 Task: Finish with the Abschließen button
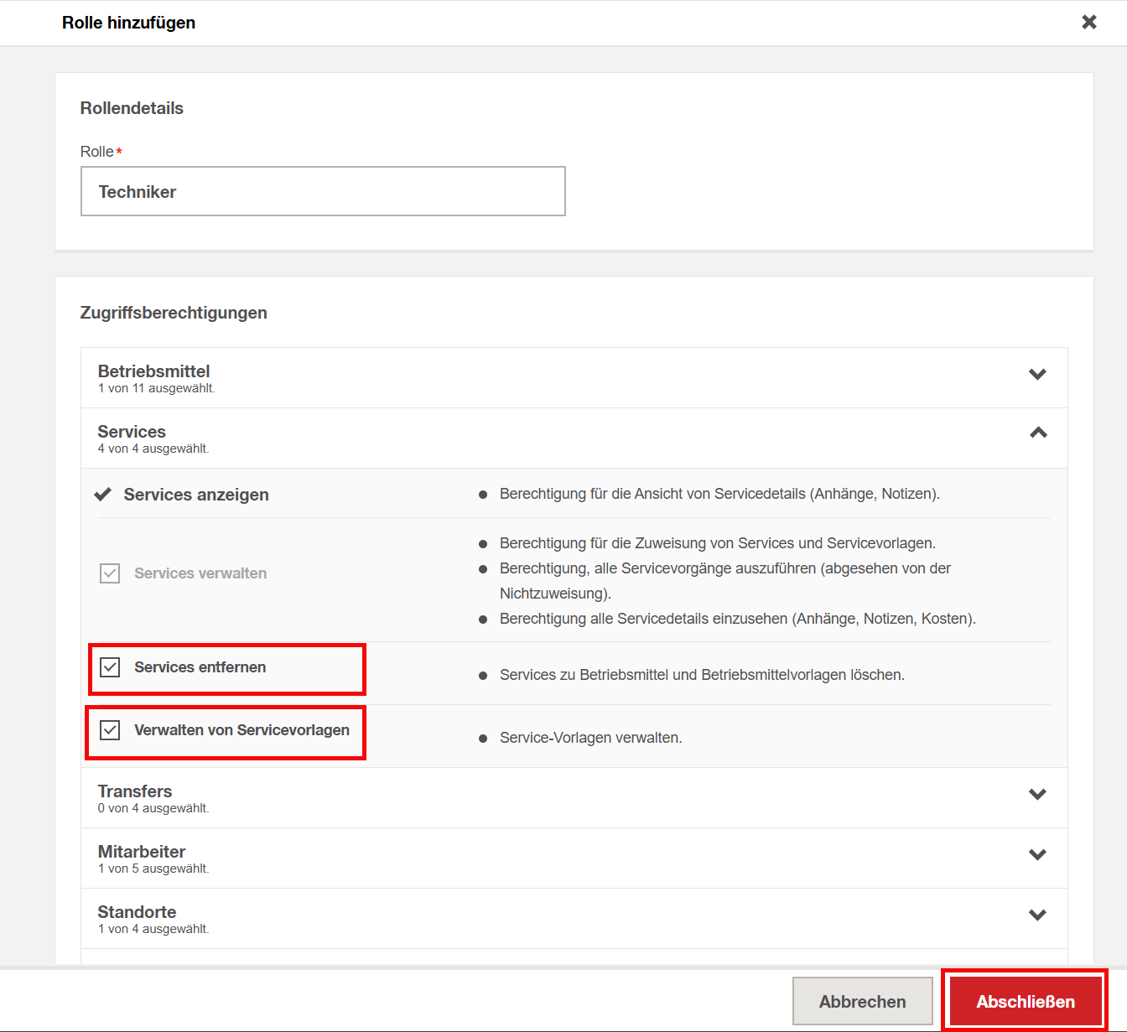tap(1025, 1001)
